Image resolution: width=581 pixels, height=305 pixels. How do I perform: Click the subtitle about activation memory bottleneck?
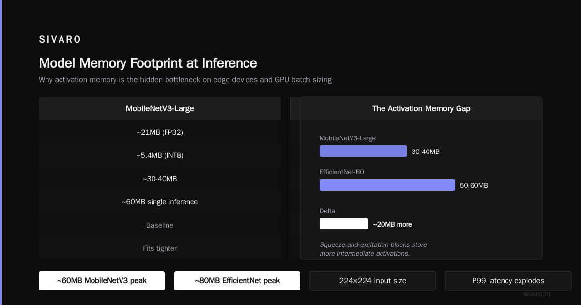(185, 80)
